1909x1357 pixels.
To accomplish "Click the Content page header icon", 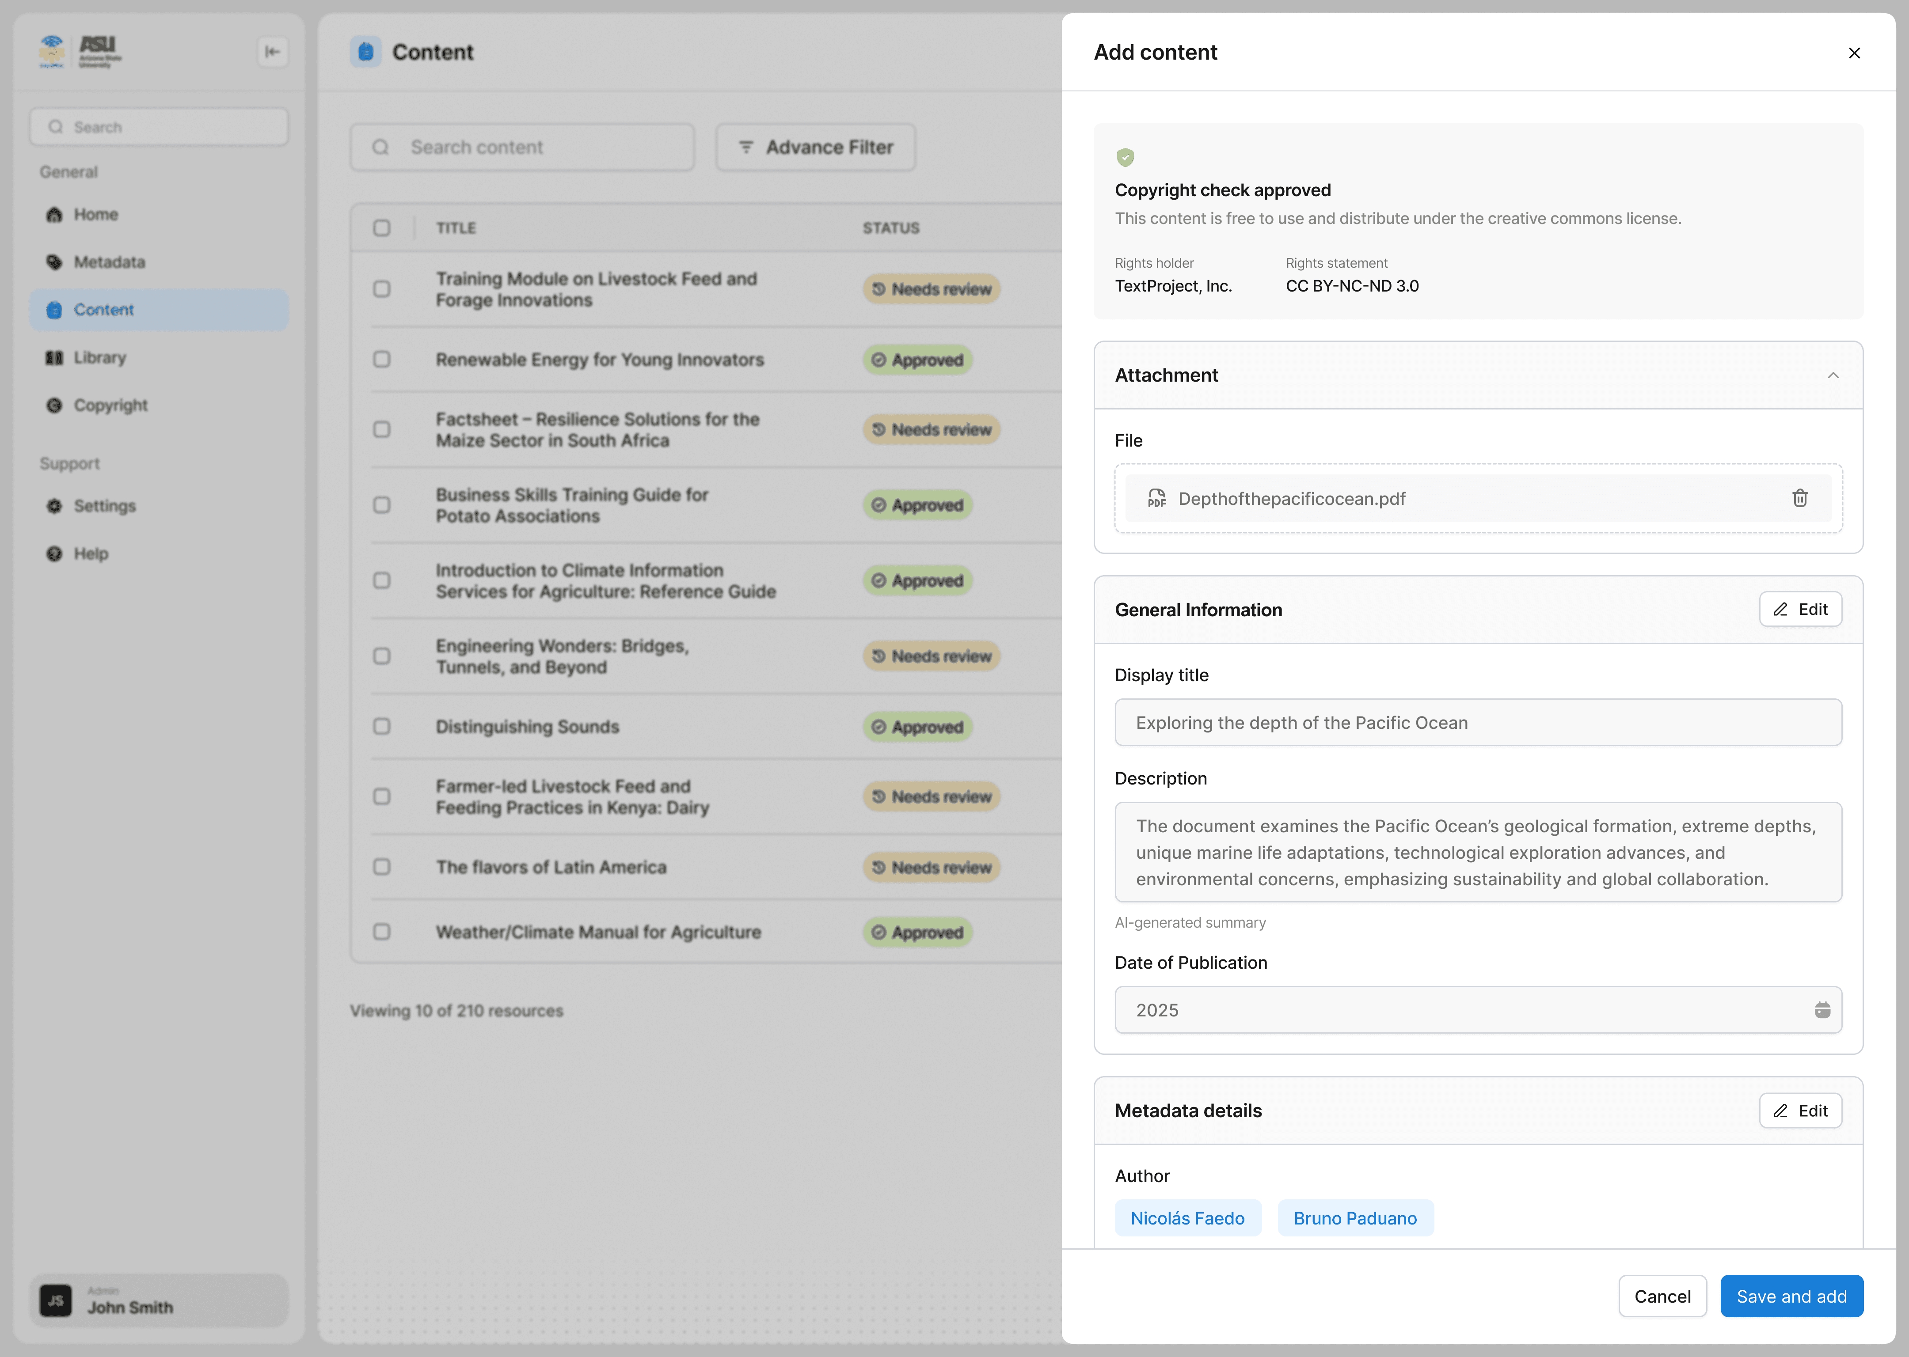I will pos(366,52).
